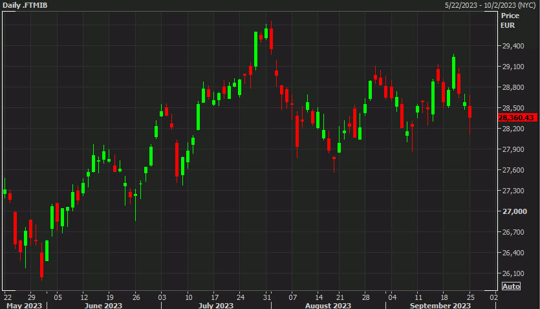Click the red 28,360.43 current price tag

pyautogui.click(x=516, y=117)
